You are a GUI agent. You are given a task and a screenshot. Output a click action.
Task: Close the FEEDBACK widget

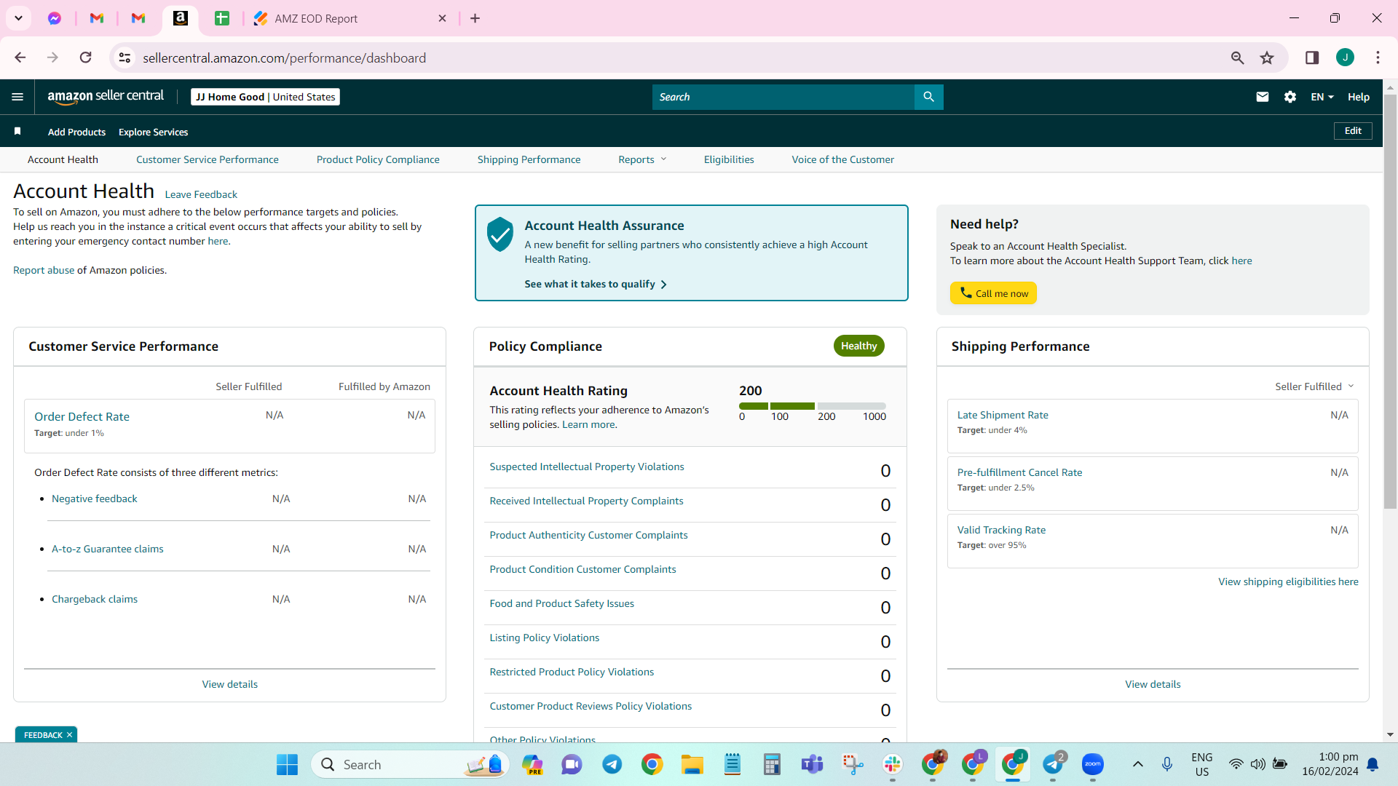pos(69,735)
